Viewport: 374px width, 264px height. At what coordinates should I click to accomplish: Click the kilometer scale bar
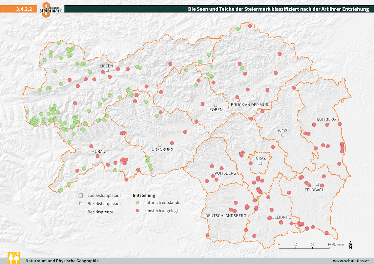(x=304, y=248)
